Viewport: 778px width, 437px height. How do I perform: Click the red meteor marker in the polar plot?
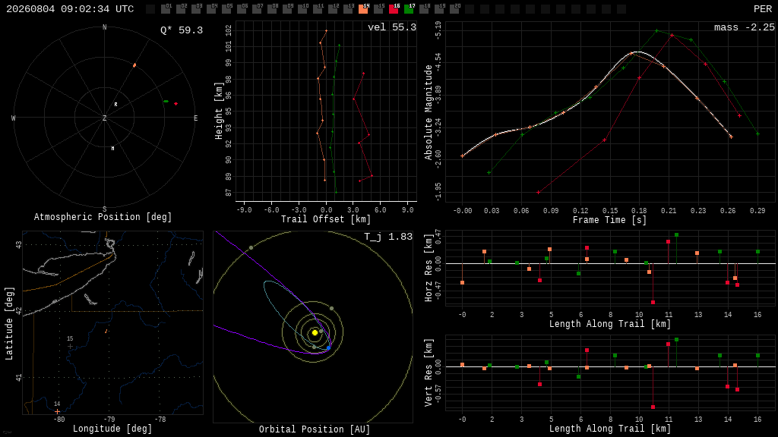(176, 103)
